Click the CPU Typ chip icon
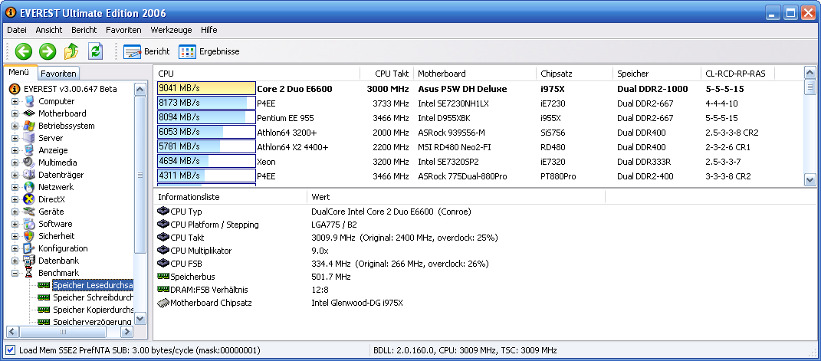 click(163, 212)
